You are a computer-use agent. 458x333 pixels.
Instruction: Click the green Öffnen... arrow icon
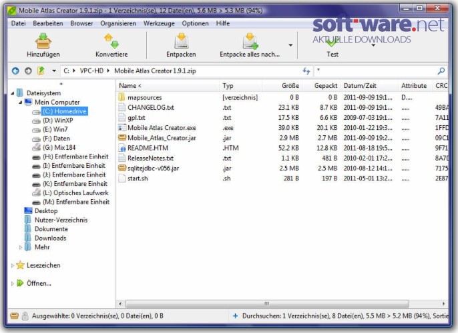(x=20, y=283)
